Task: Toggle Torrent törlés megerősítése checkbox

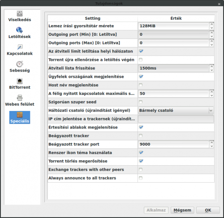Action: click(x=141, y=161)
